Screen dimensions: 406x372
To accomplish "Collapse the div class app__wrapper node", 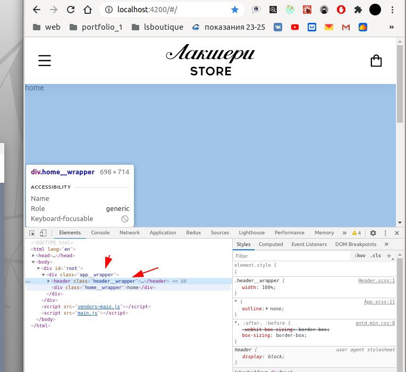I will (x=43, y=275).
